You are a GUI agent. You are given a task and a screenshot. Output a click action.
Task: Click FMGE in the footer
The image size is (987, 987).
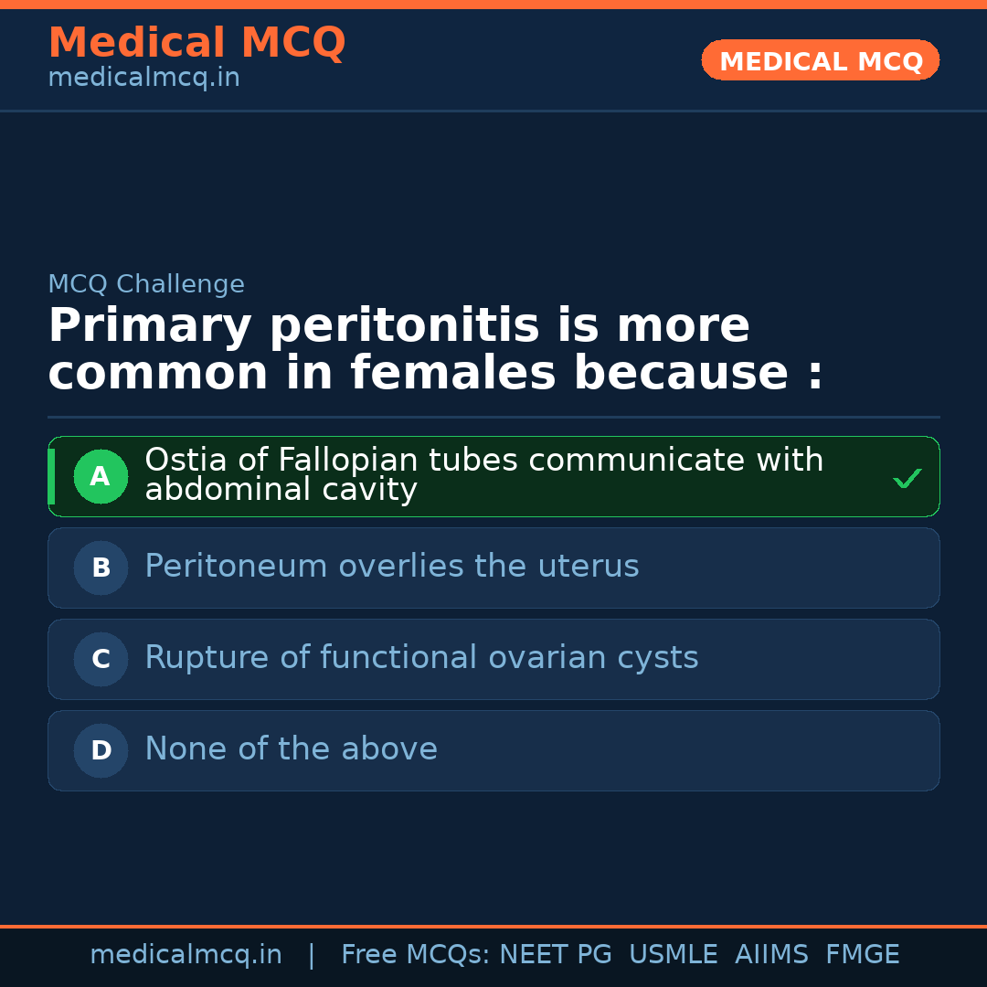point(862,955)
